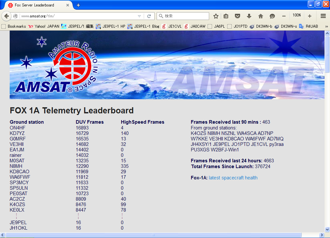
Task: Select ground station AC2CZ
Action: (17, 199)
